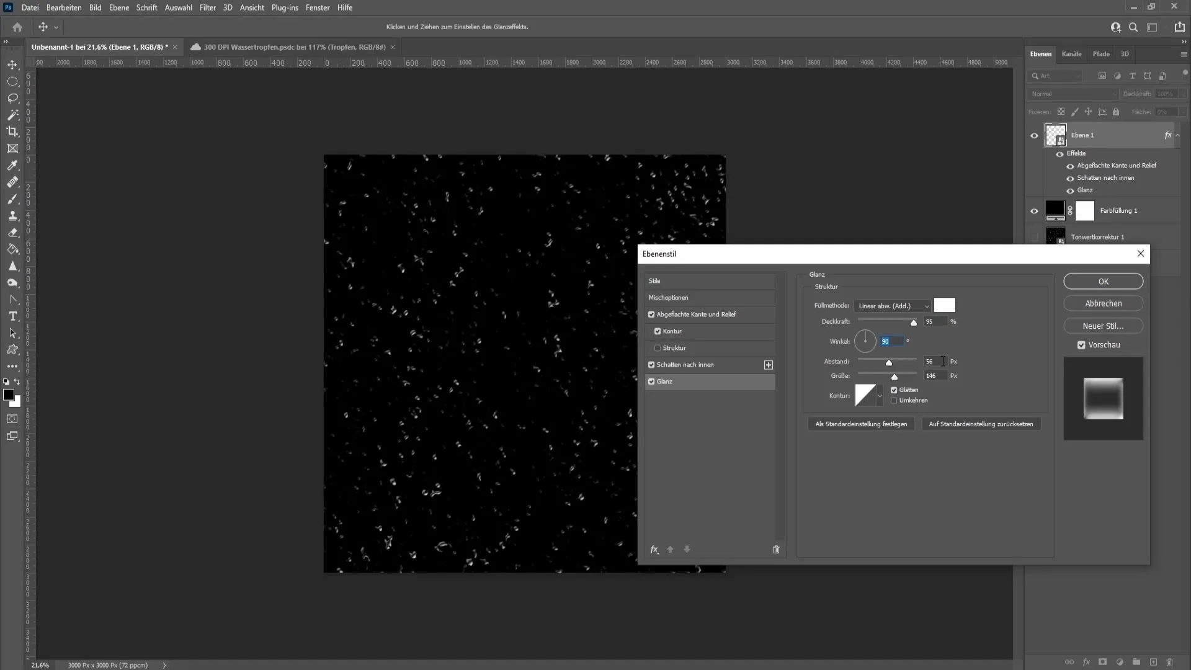
Task: Click the Abbrechen button
Action: coord(1104,304)
